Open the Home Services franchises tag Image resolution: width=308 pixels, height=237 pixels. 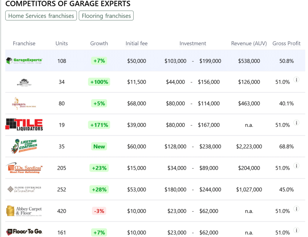tap(41, 16)
